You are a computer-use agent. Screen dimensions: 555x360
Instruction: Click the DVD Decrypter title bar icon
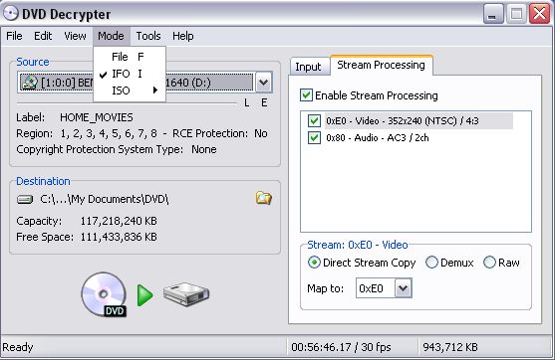pos(11,13)
